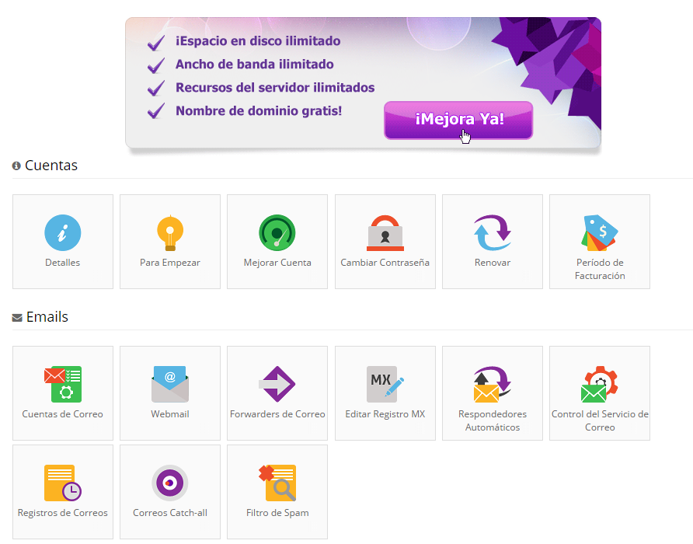Image resolution: width=693 pixels, height=544 pixels.
Task: Click the info icon beside Cuentas heading
Action: click(15, 165)
